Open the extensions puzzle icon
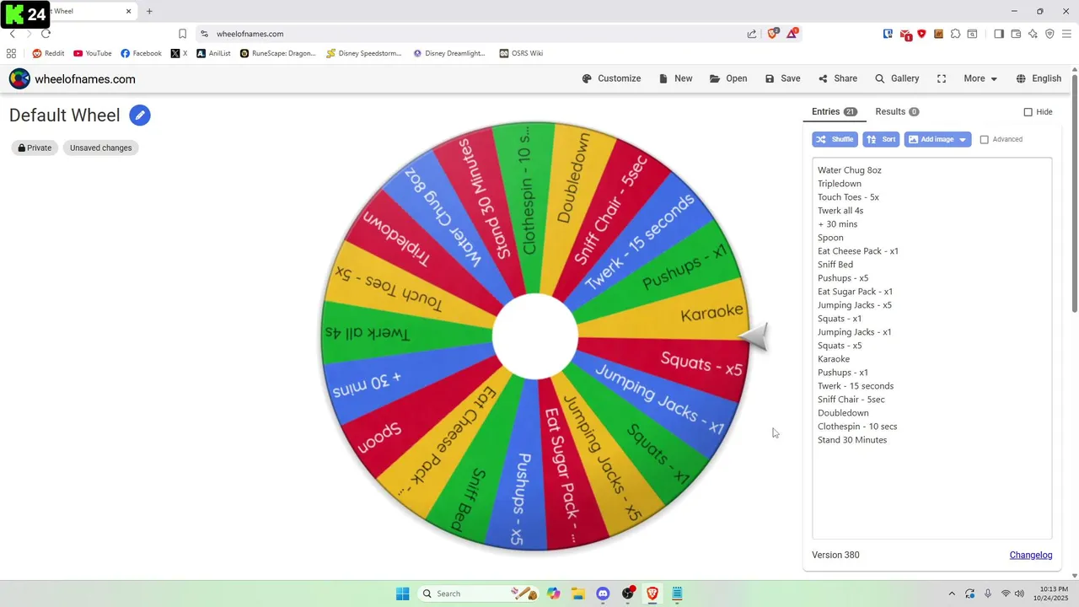The width and height of the screenshot is (1079, 607). 955,34
